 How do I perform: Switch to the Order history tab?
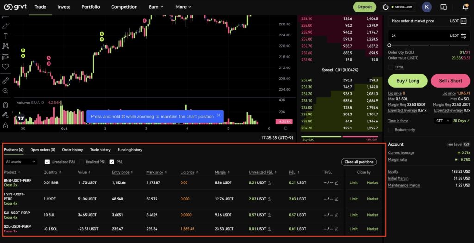coord(73,150)
